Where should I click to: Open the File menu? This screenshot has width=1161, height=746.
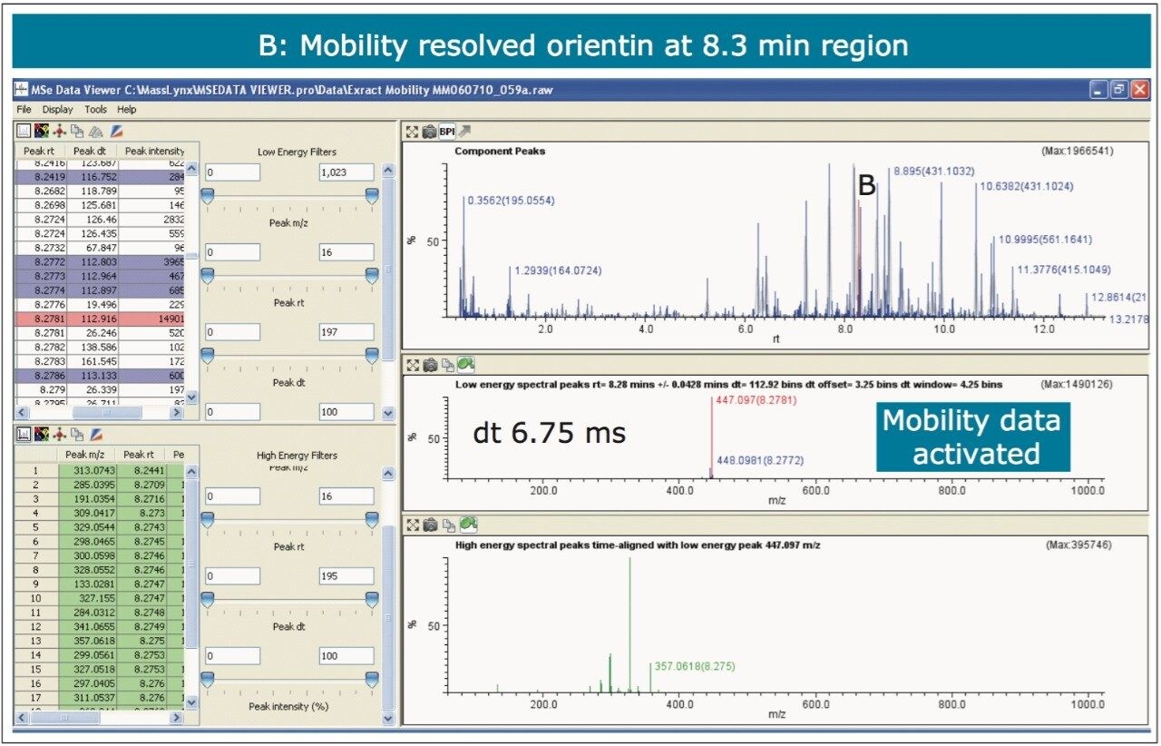(x=24, y=109)
